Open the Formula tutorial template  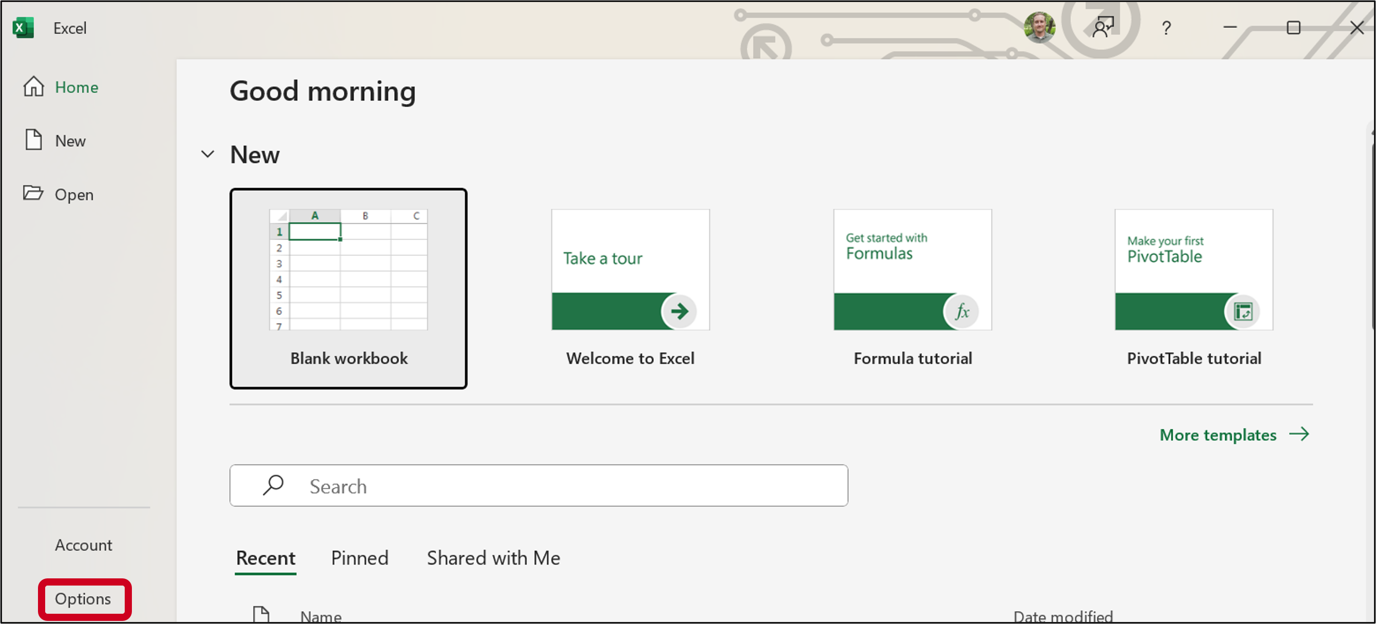point(913,288)
